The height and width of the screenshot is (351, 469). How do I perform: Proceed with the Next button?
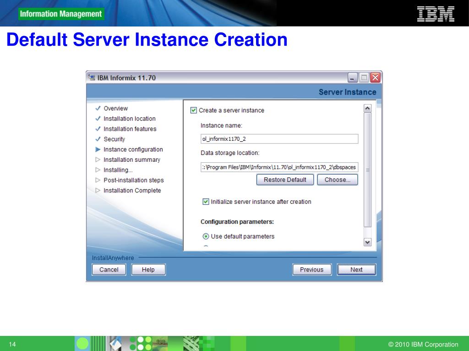pyautogui.click(x=356, y=270)
